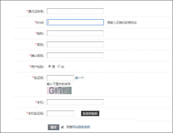173x133 pixels.
Task: Click the 确认密码 confirm password field
Action: [75, 55]
